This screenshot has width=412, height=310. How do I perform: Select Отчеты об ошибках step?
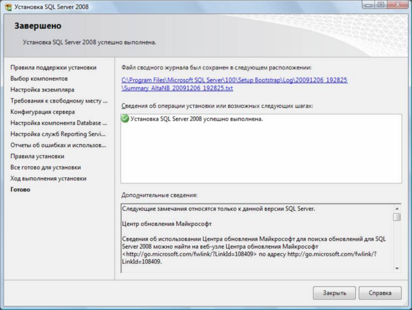pyautogui.click(x=58, y=145)
